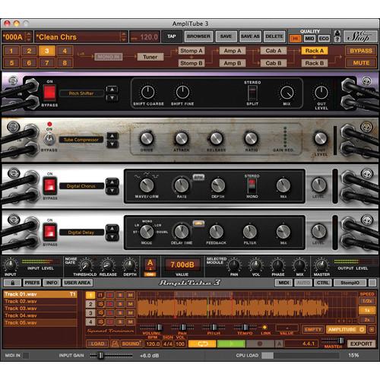Click the Noise Gate Release knob
This screenshot has height=380, width=380.
(x=107, y=265)
